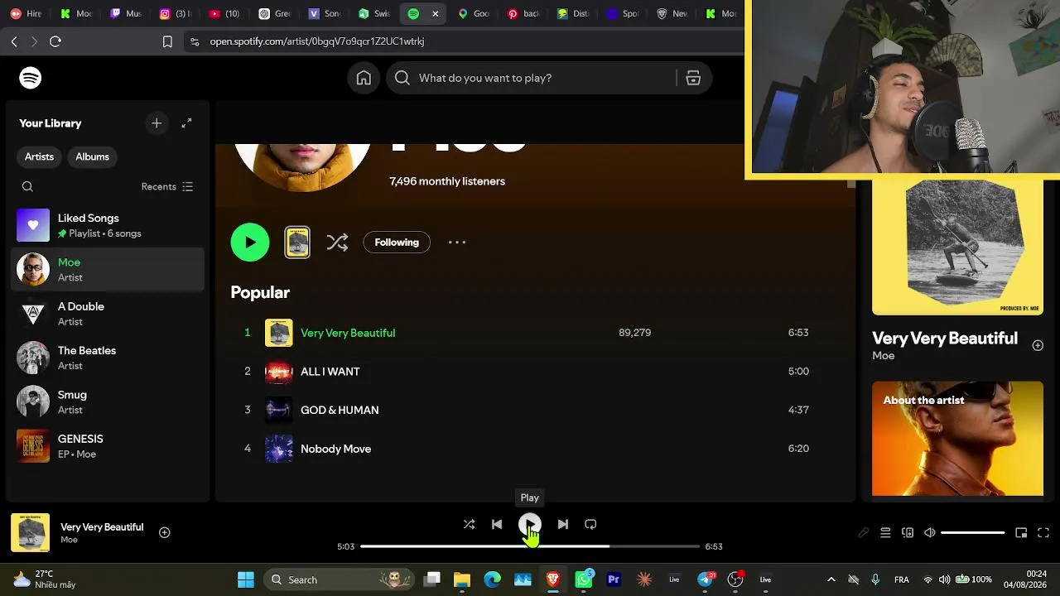Bookmark this page in browser toolbar
The width and height of the screenshot is (1060, 596).
coord(167,41)
